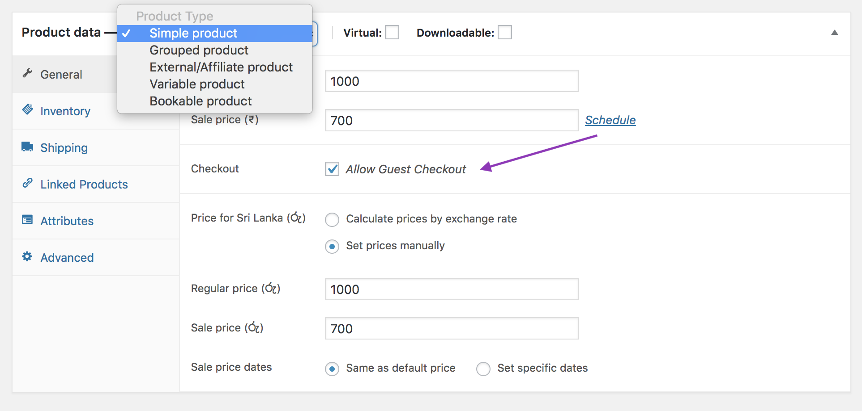Image resolution: width=862 pixels, height=411 pixels.
Task: Click the Checkout row label
Action: point(215,169)
